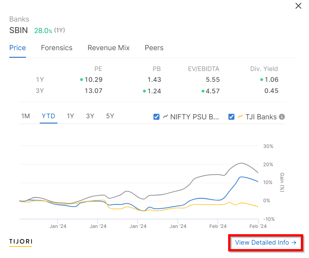Click the Div. Yield column header

[264, 69]
